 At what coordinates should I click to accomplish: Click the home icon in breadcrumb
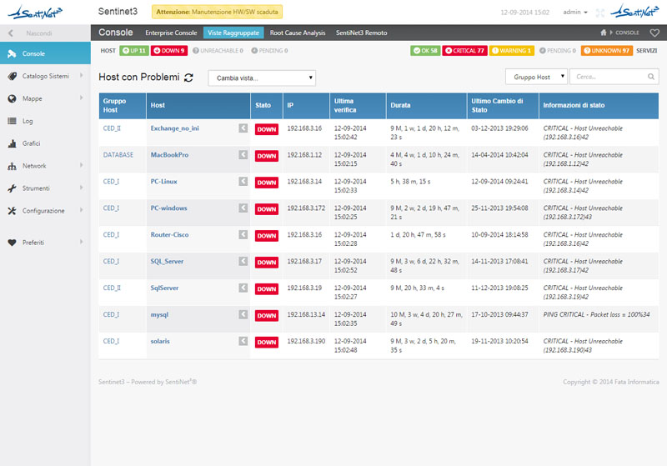tap(604, 33)
